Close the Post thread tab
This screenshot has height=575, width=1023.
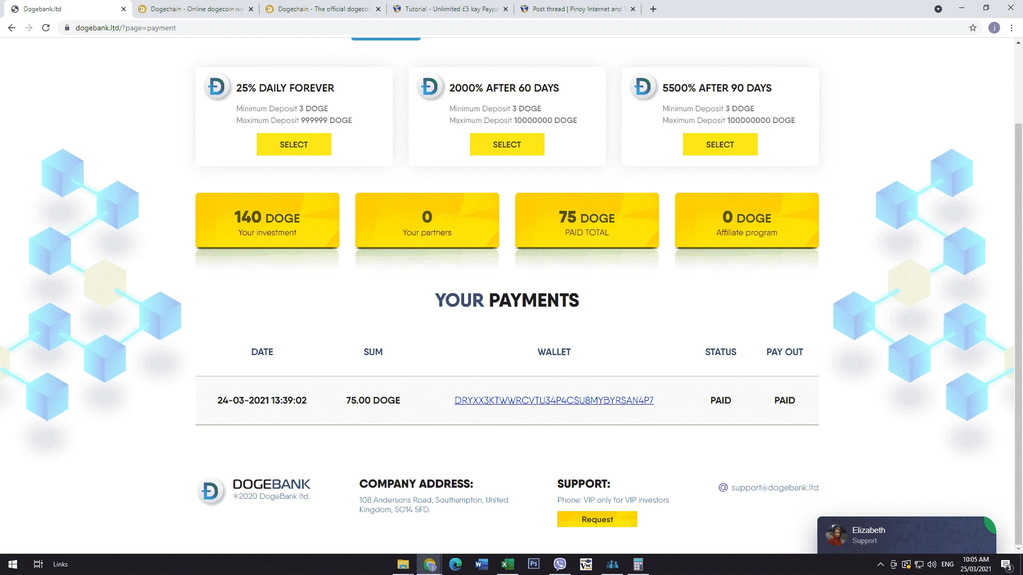[633, 9]
